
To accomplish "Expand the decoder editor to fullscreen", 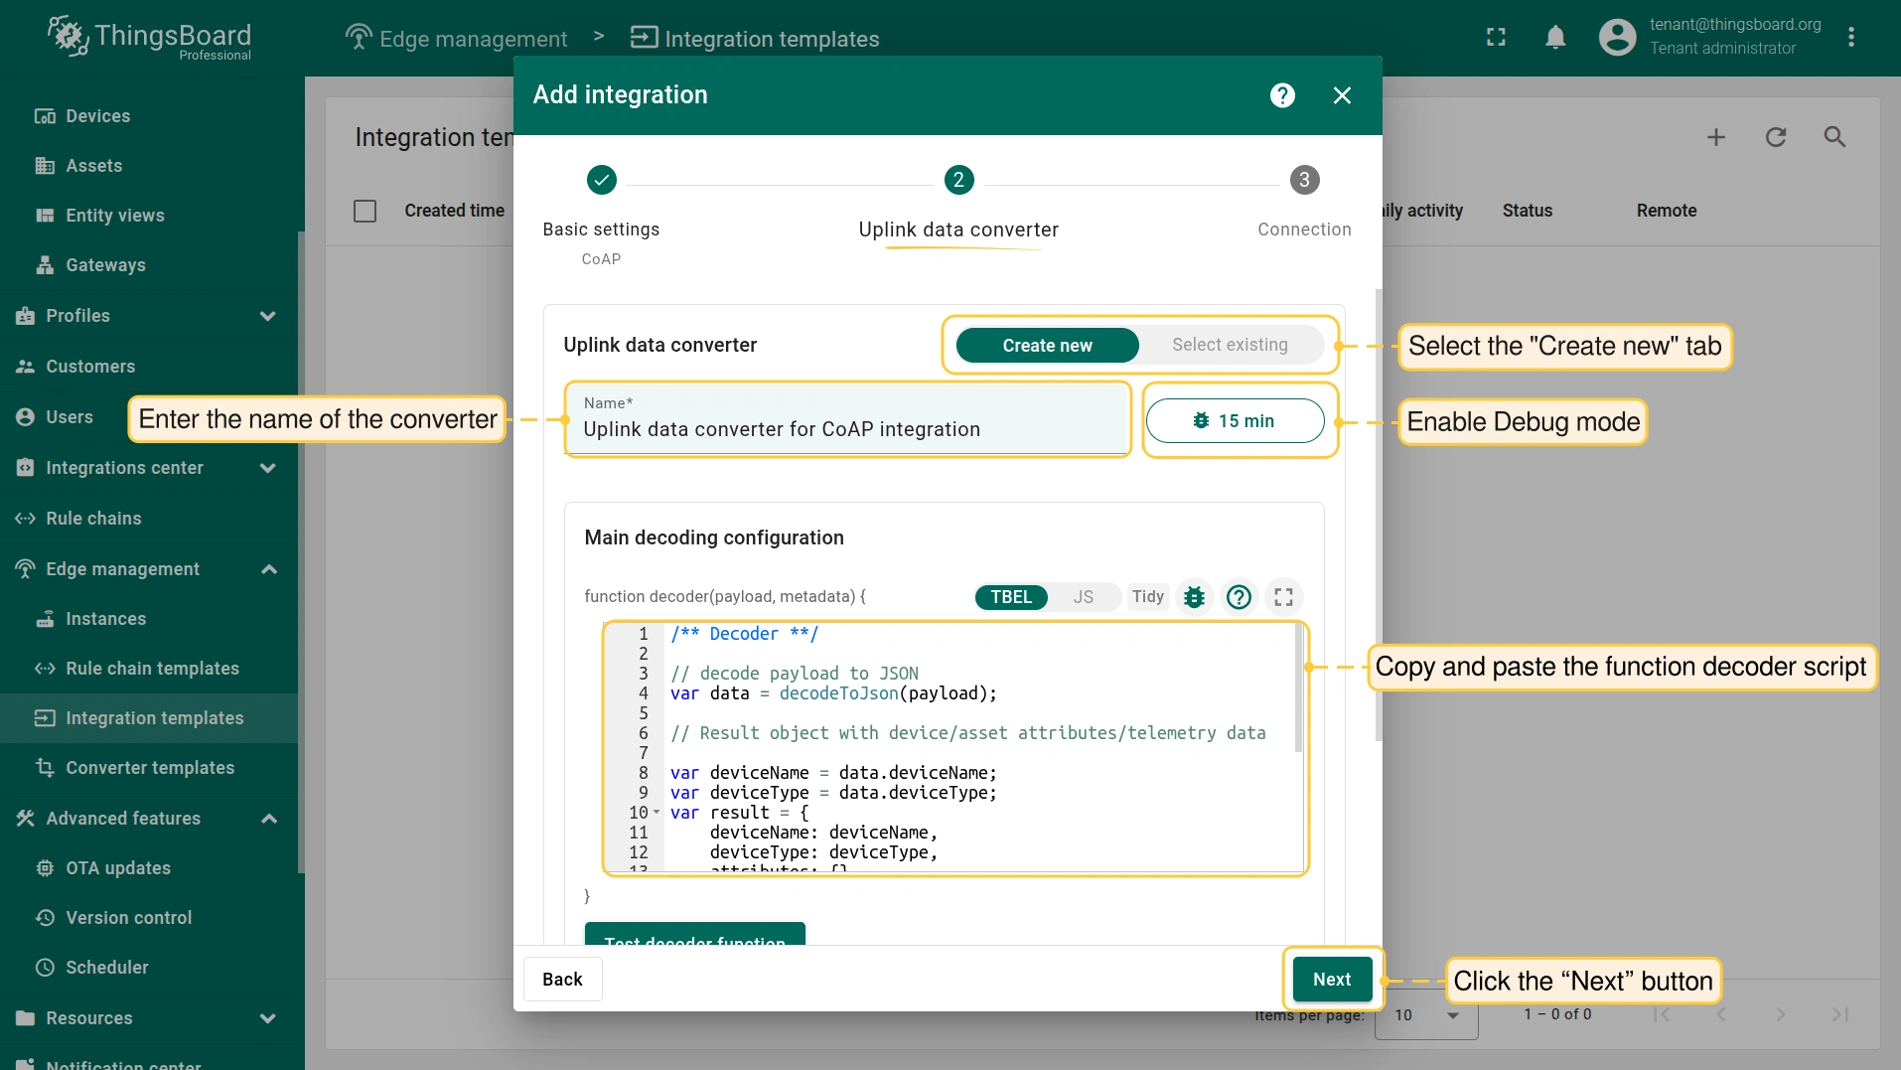I will (1283, 597).
